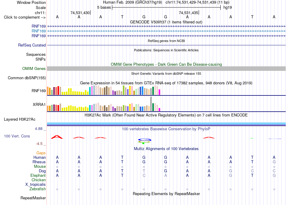Open 'Publications: Sequences in Scientific Articles' title
Screen dimensions: 286x205
tap(166, 50)
